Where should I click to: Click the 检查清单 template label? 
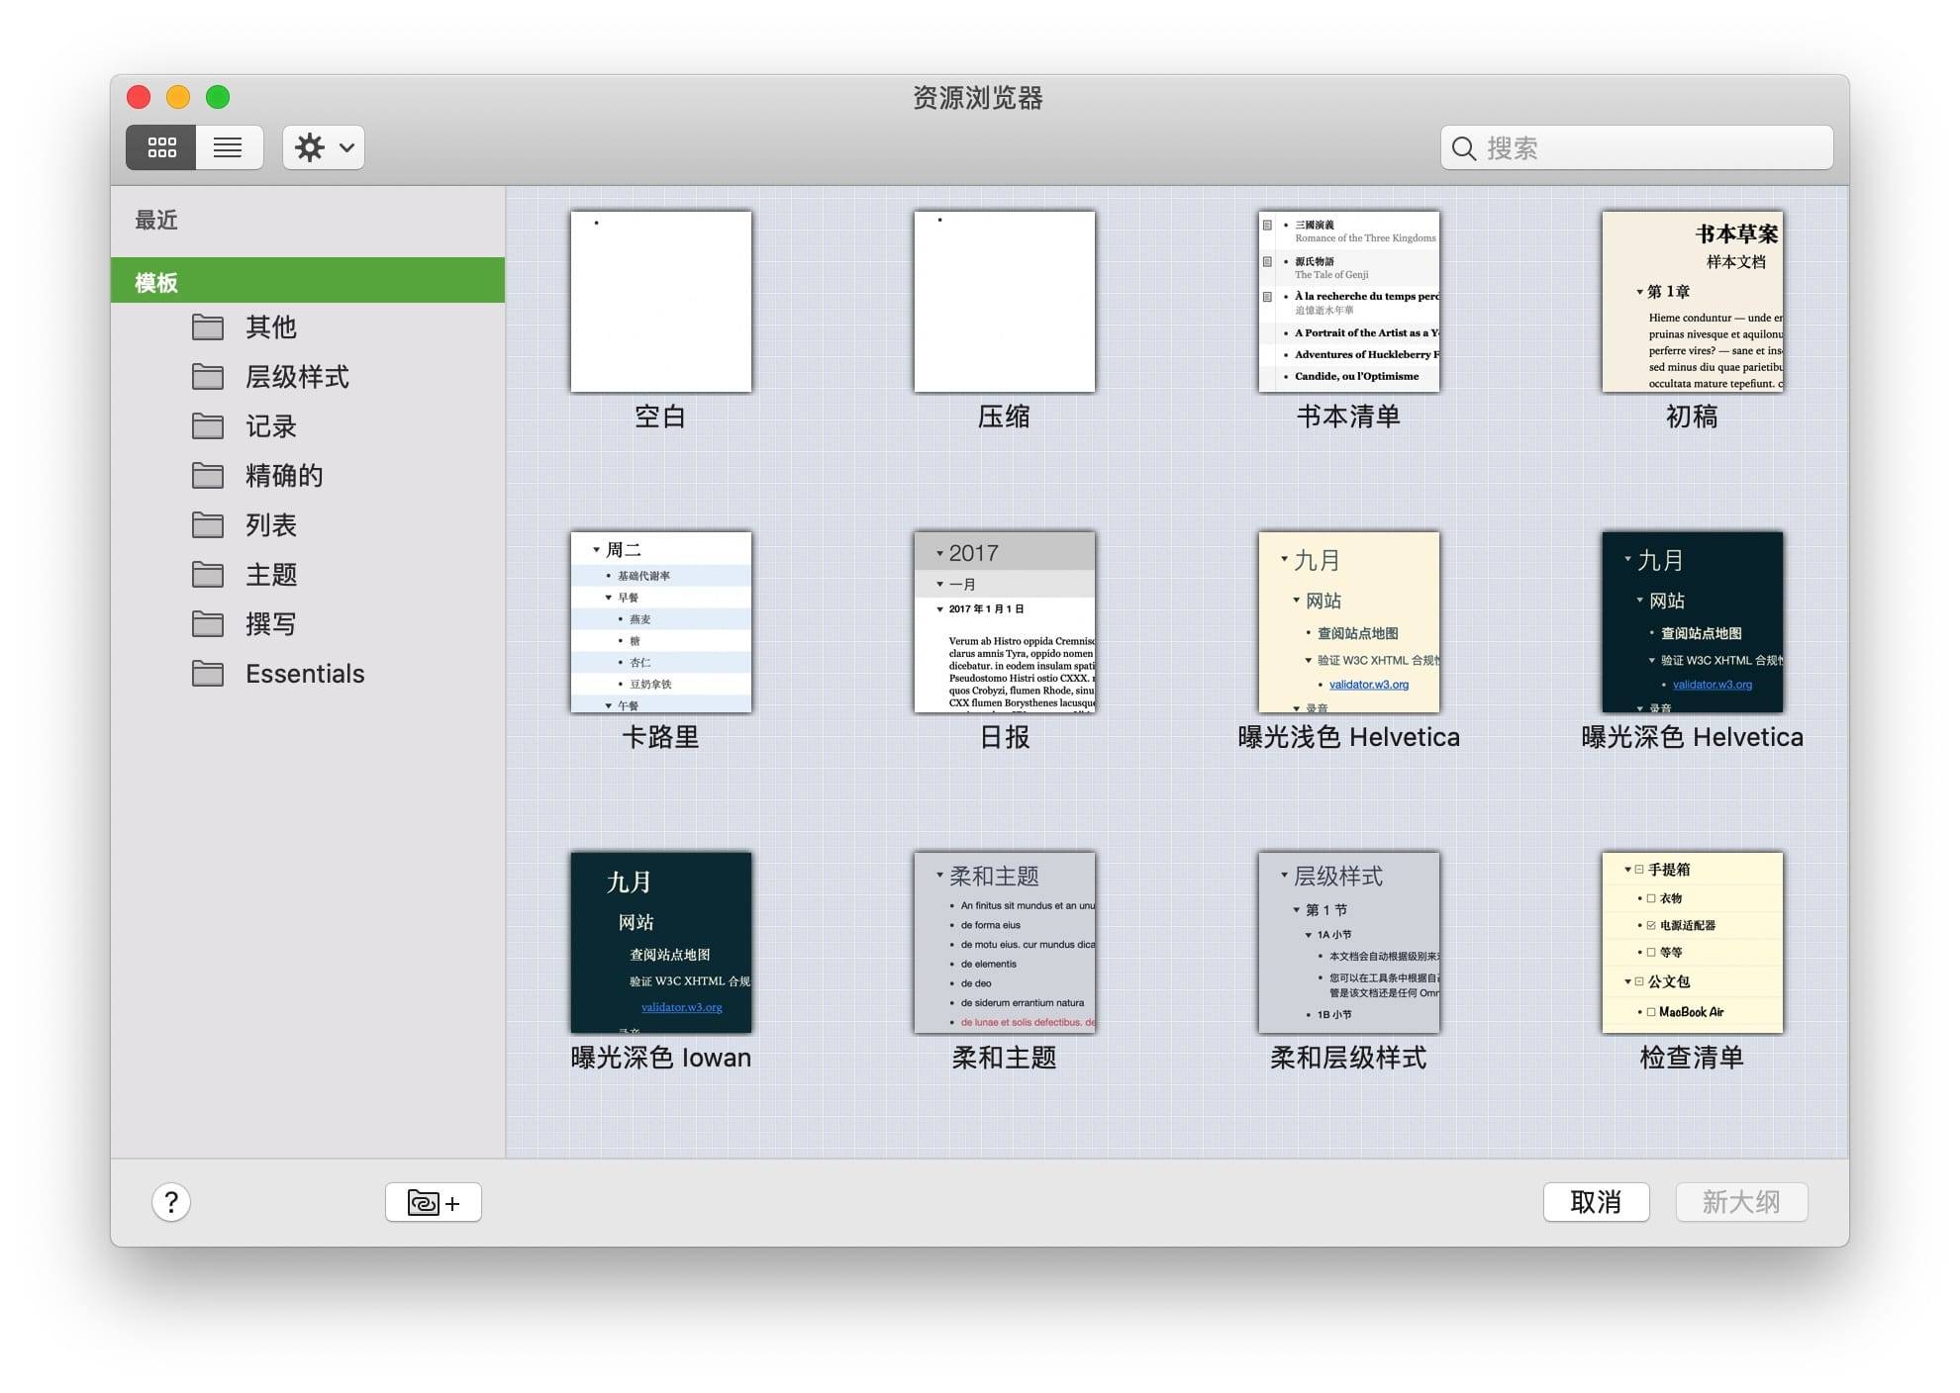(x=1692, y=1058)
